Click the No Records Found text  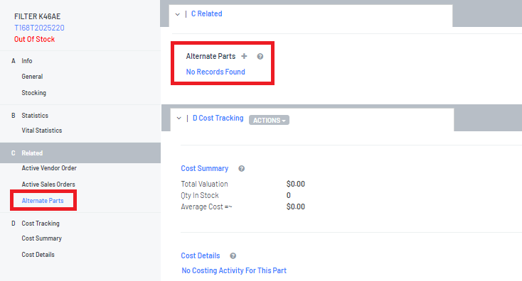215,72
